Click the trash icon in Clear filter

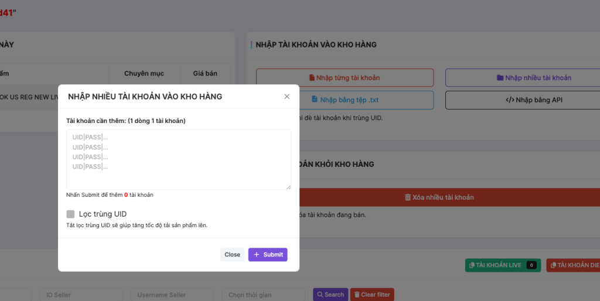(x=357, y=295)
